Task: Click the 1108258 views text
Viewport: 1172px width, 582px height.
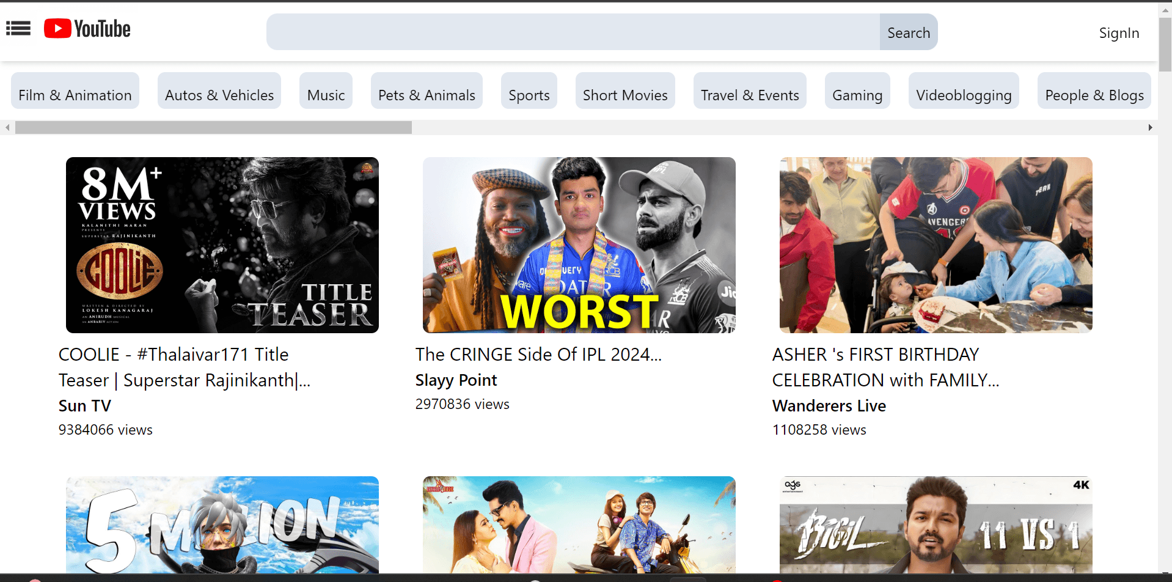Action: coord(819,430)
